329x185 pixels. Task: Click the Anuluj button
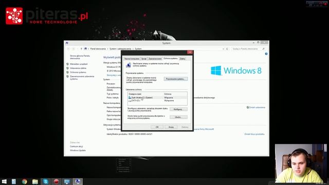[x=171, y=127]
